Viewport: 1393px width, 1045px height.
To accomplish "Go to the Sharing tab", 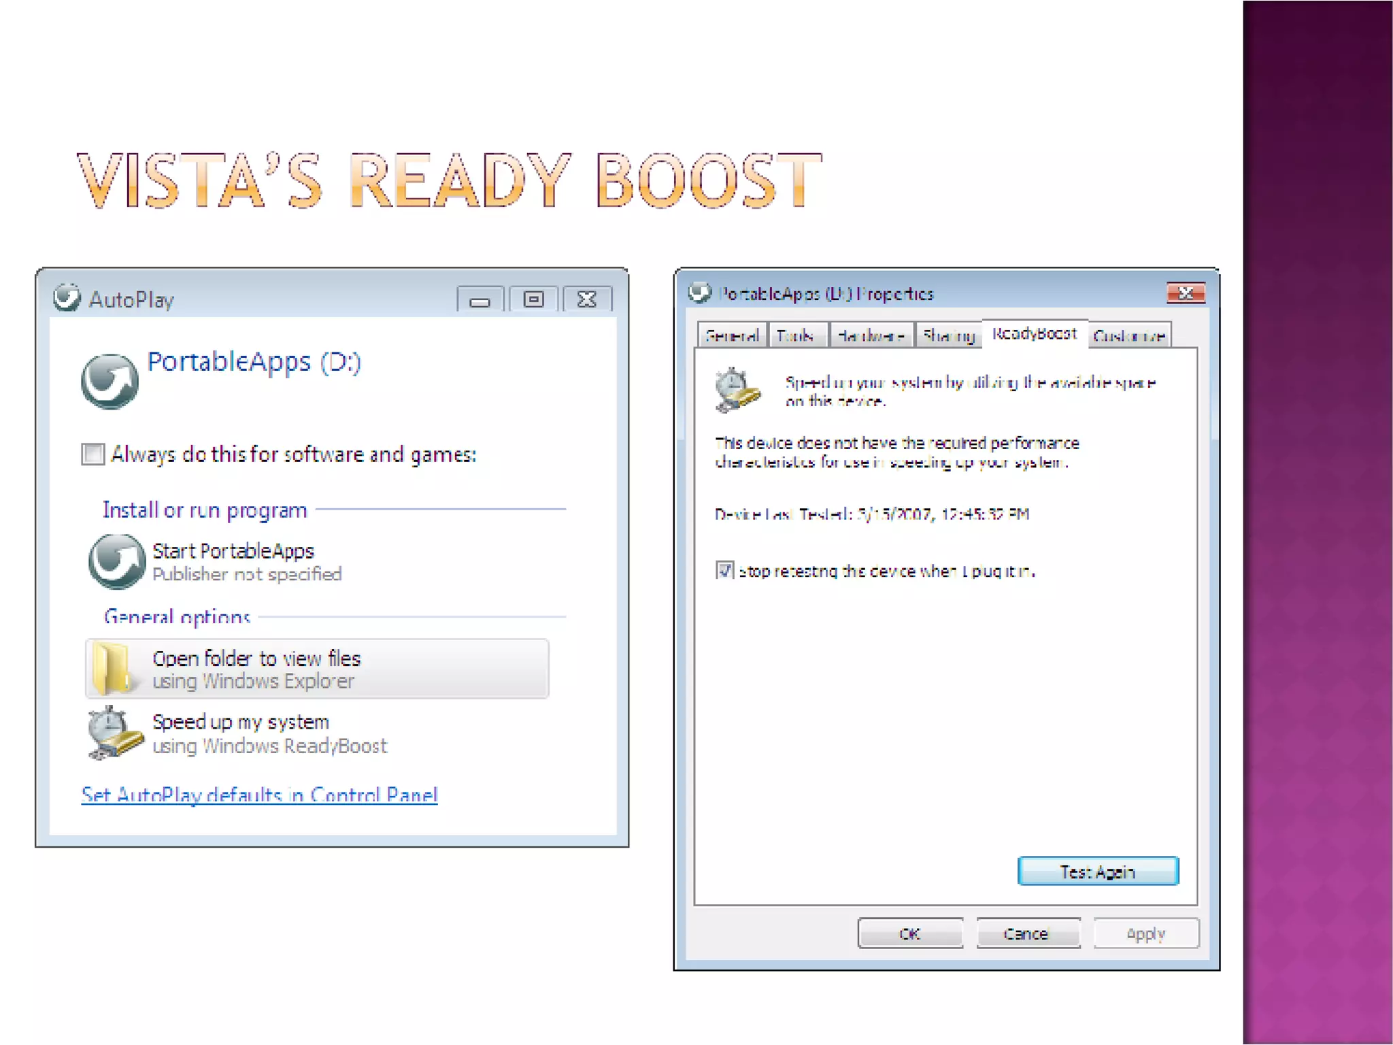I will point(948,335).
